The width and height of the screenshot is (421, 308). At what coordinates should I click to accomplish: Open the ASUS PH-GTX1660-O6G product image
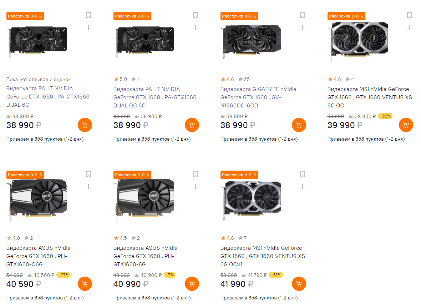pos(37,199)
